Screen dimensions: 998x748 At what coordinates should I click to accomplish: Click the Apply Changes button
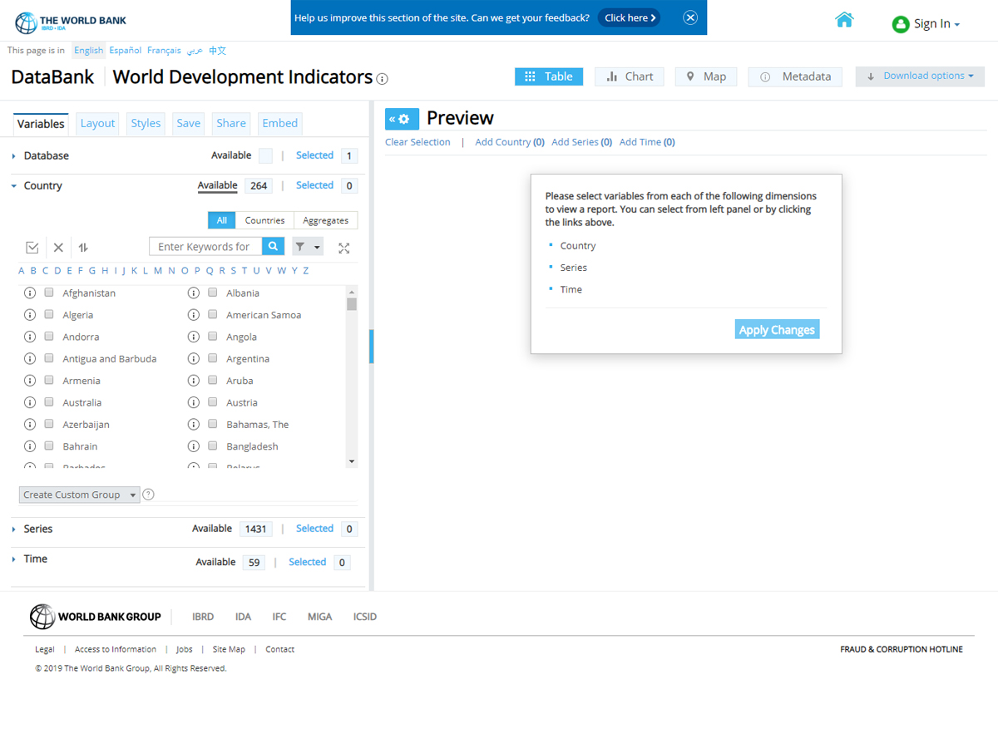777,330
